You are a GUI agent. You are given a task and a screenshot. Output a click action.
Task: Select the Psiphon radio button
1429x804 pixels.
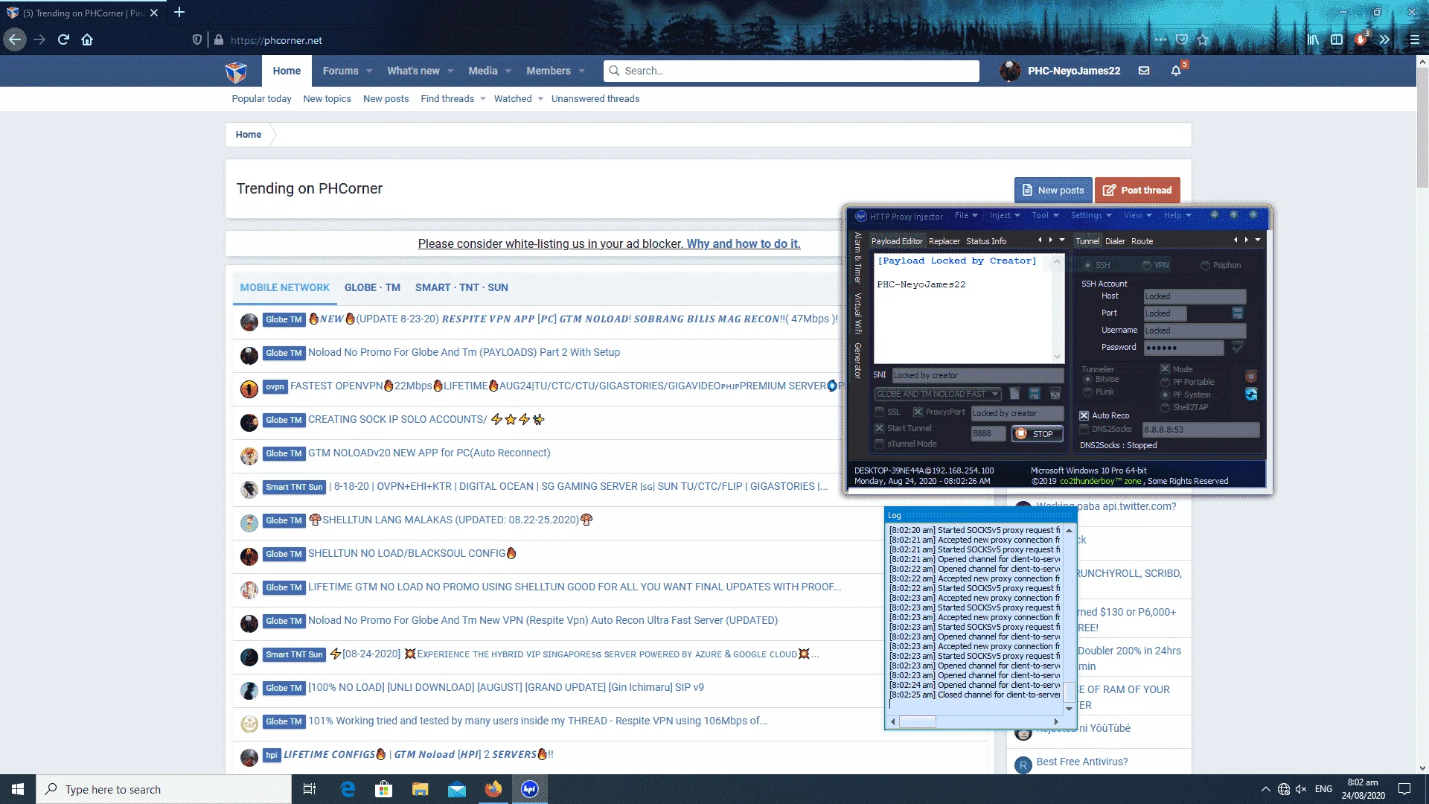tap(1205, 266)
